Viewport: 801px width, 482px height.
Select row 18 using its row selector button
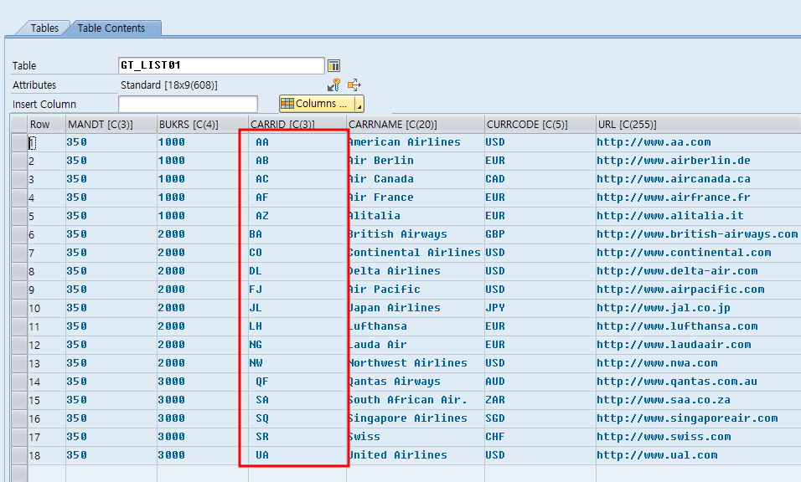19,455
